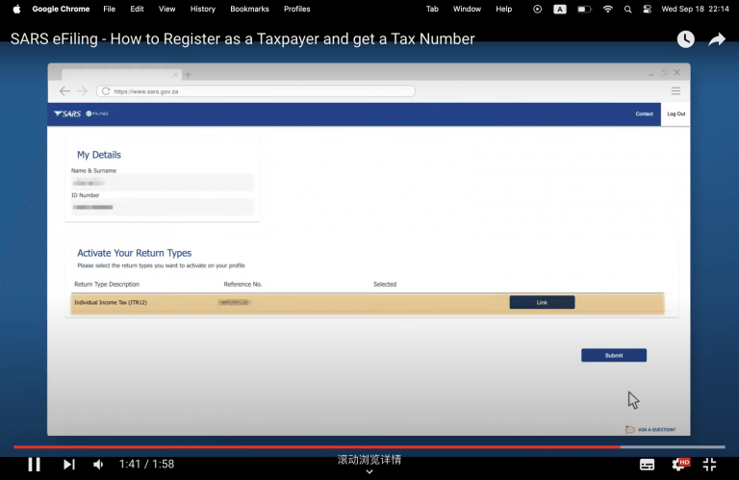Open macOS Control Center
739x480 pixels.
tap(650, 9)
